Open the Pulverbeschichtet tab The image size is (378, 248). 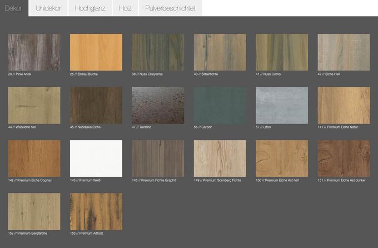click(x=170, y=8)
